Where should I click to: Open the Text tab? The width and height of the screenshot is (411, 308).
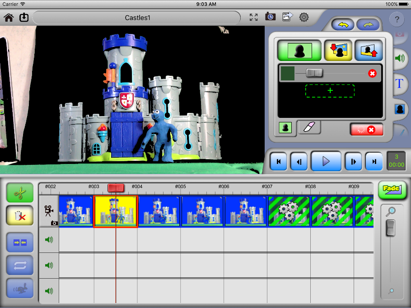[x=399, y=84]
